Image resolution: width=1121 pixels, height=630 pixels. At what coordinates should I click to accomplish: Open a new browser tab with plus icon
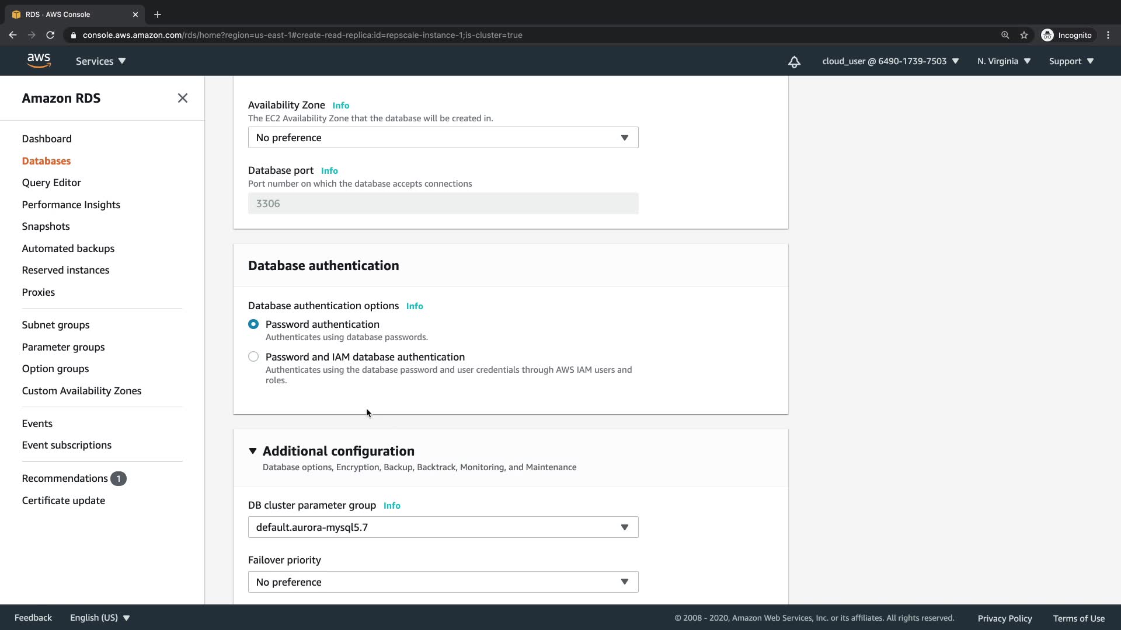tap(158, 15)
